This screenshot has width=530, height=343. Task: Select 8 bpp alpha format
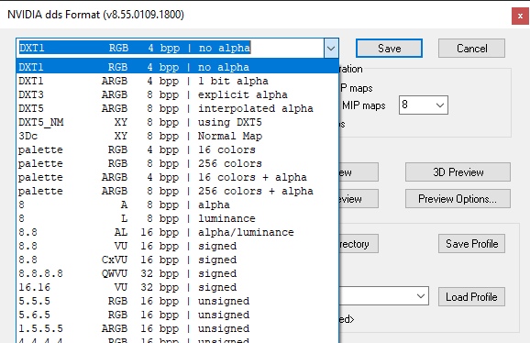178,205
